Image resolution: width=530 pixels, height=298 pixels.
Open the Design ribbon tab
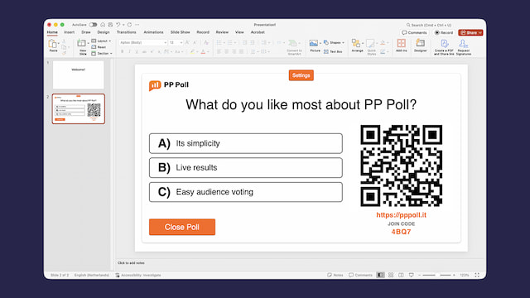(104, 32)
